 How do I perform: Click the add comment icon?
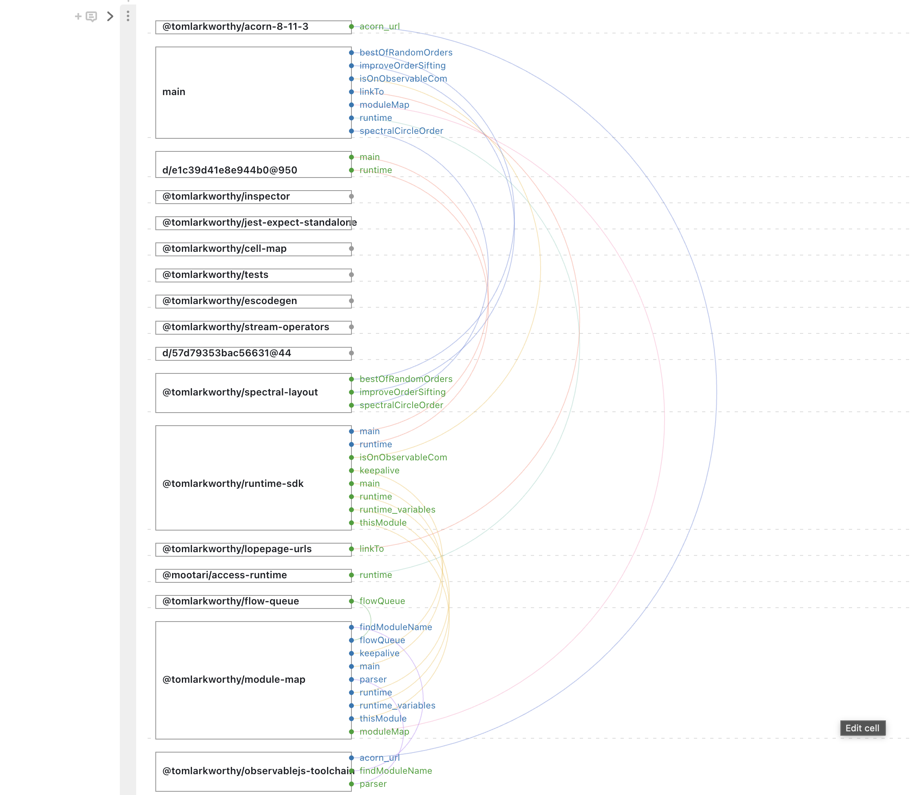(x=91, y=17)
